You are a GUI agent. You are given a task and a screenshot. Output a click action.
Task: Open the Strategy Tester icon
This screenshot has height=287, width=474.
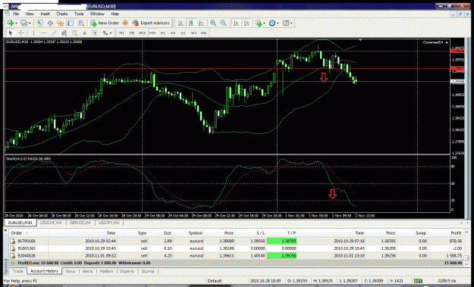click(81, 23)
